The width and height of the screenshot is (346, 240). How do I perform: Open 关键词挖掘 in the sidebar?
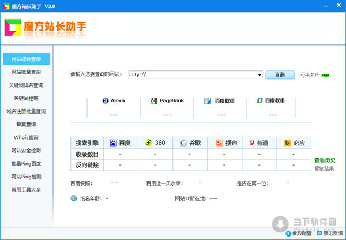pos(26,98)
